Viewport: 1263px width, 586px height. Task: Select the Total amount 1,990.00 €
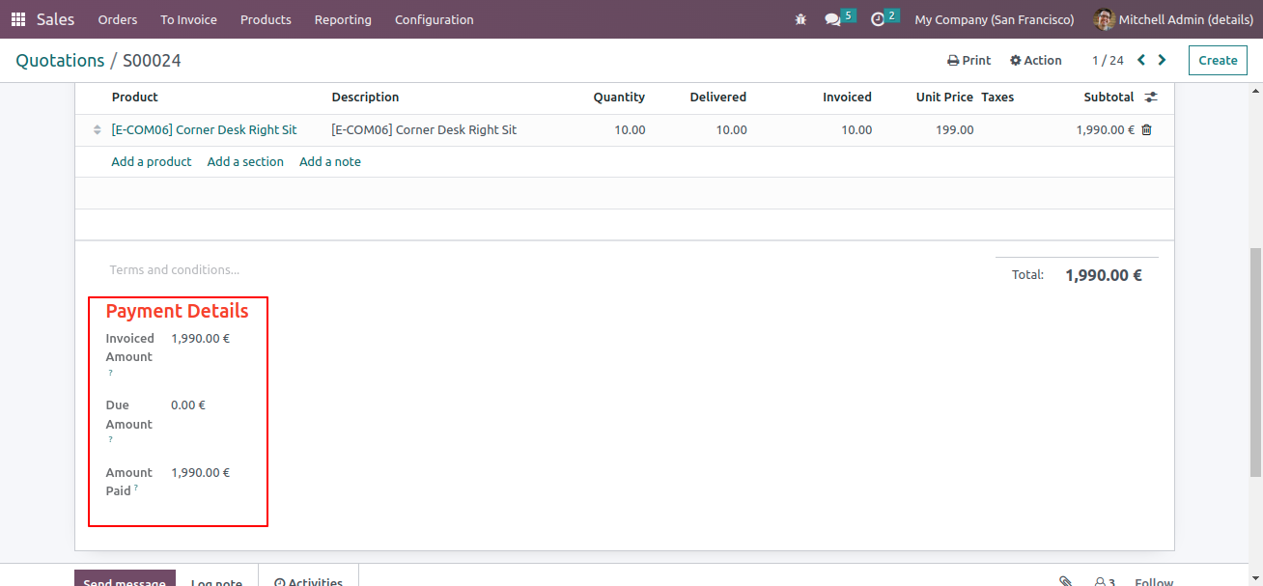tap(1104, 275)
